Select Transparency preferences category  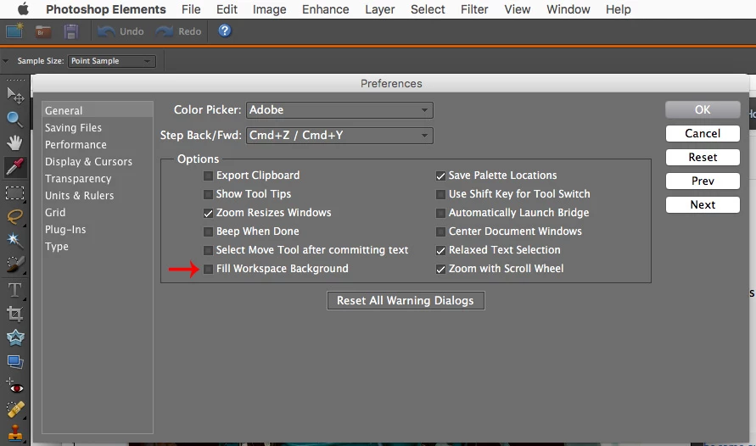point(78,179)
